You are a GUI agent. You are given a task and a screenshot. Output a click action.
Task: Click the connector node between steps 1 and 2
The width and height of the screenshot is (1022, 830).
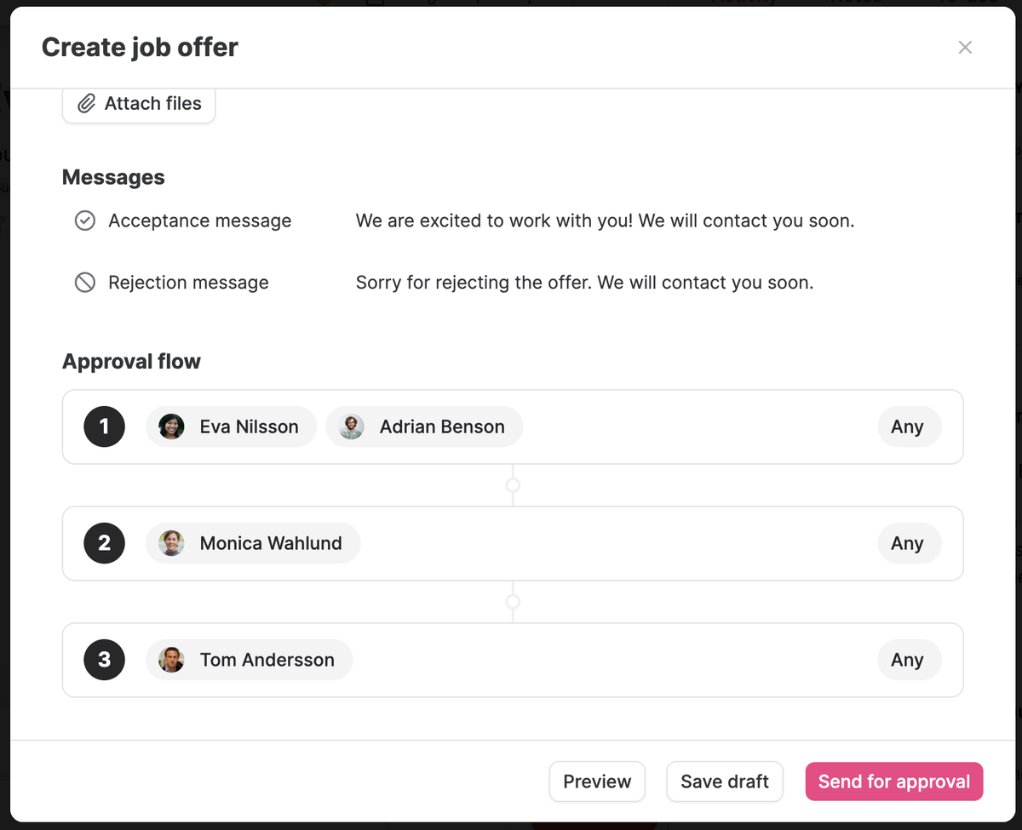pyautogui.click(x=513, y=485)
